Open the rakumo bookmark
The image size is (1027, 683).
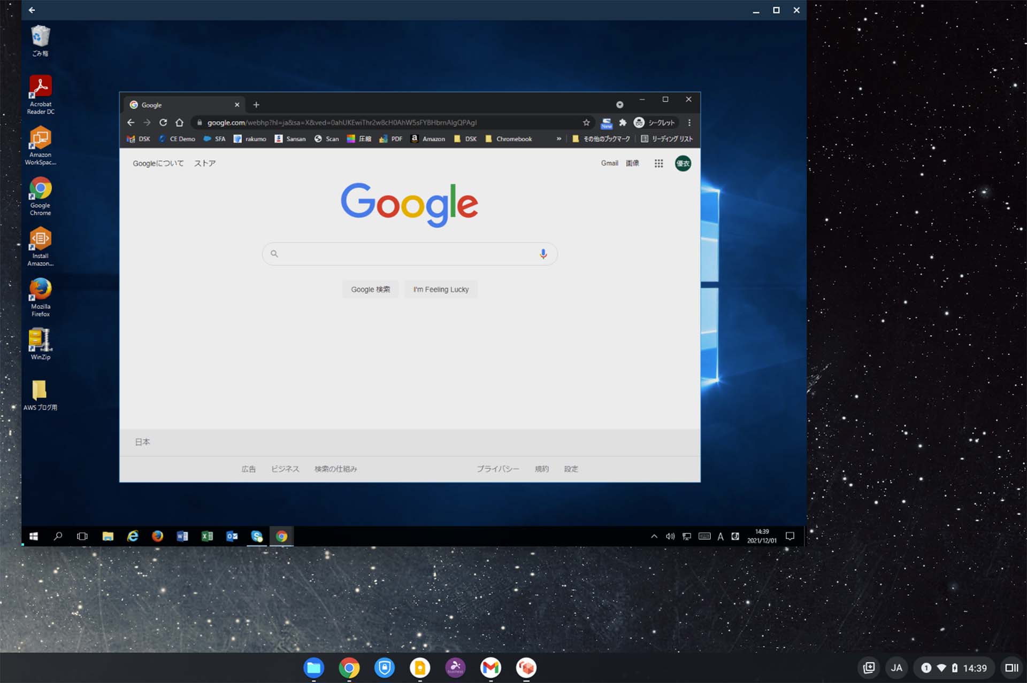(250, 139)
